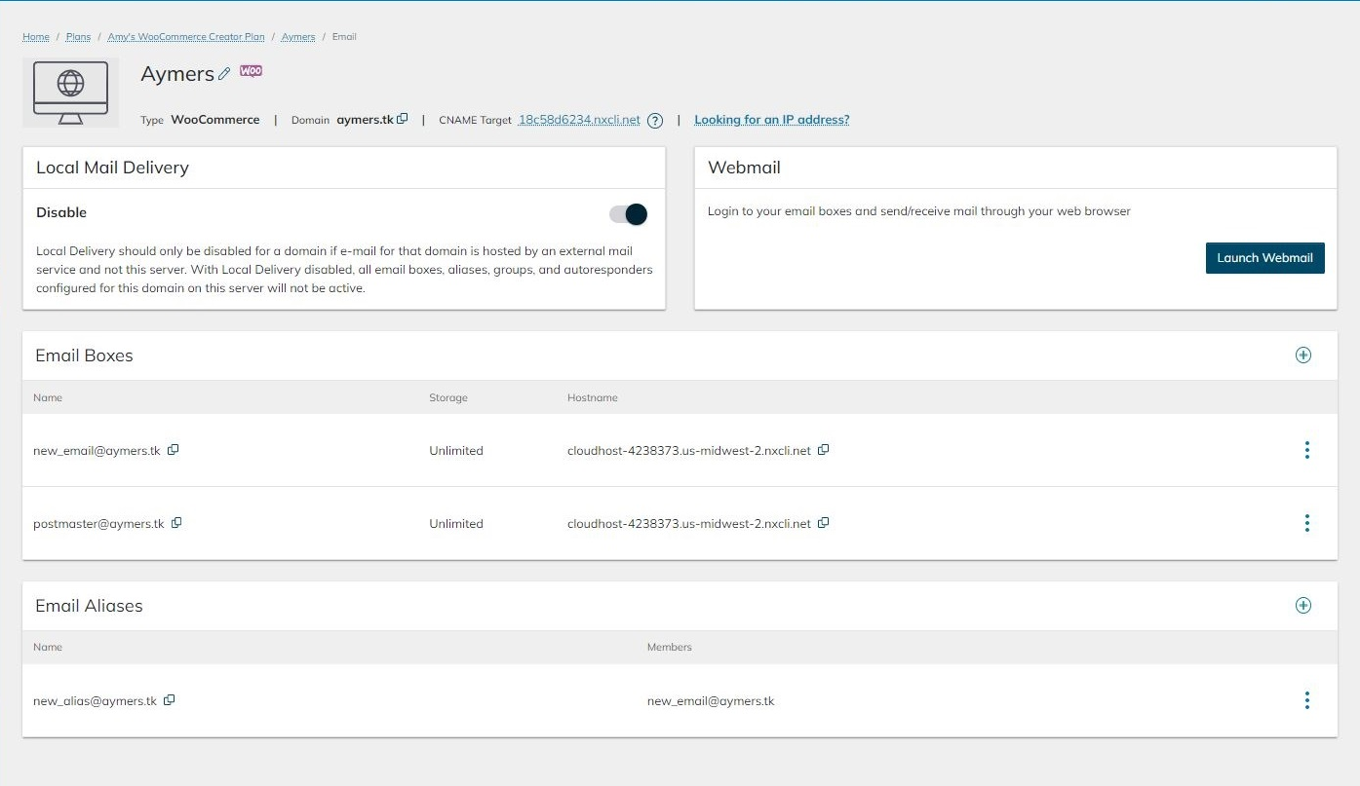Click the Hostname column header

coord(593,397)
